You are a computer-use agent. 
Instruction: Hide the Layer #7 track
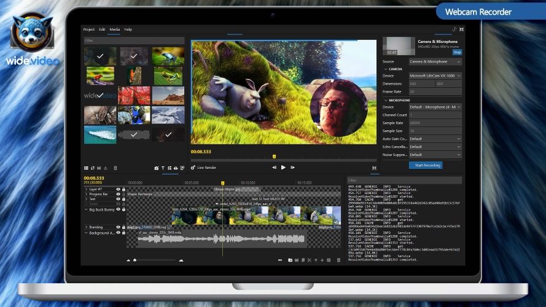(118, 189)
